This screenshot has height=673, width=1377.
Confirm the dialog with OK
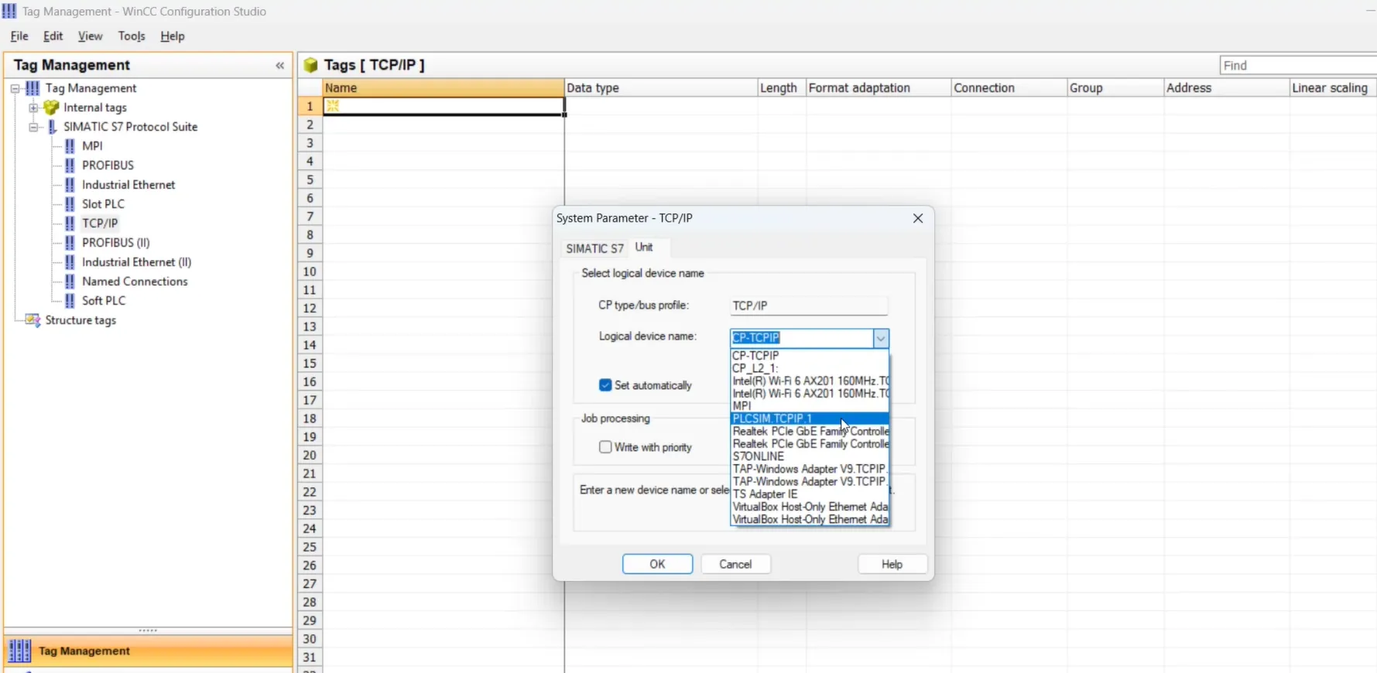click(x=657, y=564)
